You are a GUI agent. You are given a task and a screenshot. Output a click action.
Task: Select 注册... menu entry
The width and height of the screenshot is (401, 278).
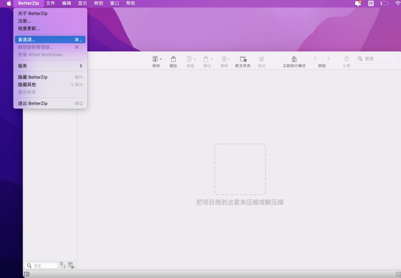coord(50,21)
